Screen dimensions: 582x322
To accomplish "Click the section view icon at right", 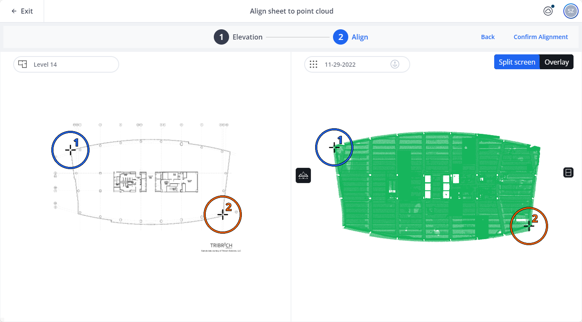I will pos(568,172).
